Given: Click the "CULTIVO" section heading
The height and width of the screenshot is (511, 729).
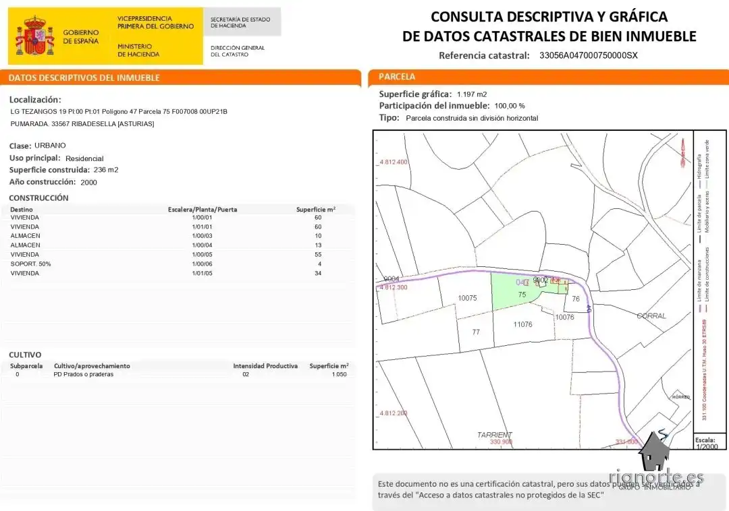Looking at the screenshot, I should (25, 355).
